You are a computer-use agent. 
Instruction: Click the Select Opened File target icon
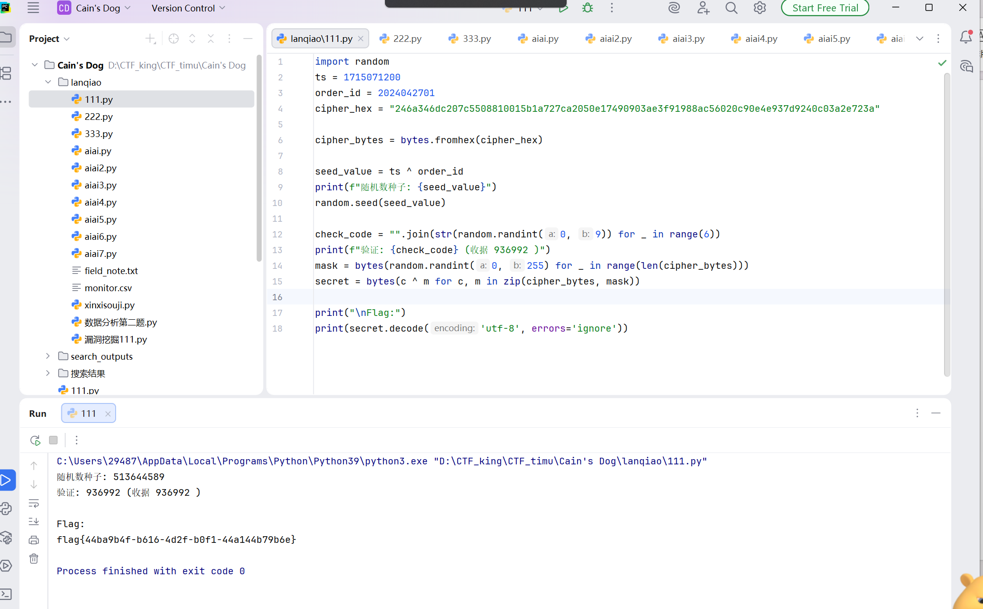(174, 39)
